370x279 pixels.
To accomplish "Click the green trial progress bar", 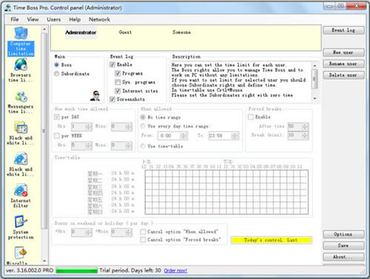I will click(77, 271).
